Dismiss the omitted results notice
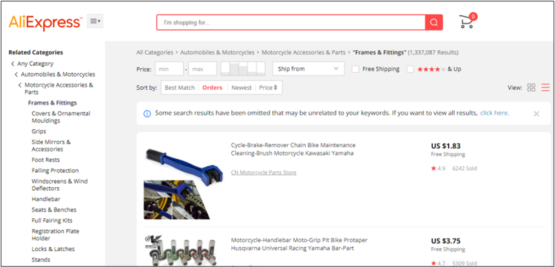This screenshot has height=267, width=555. (536, 114)
